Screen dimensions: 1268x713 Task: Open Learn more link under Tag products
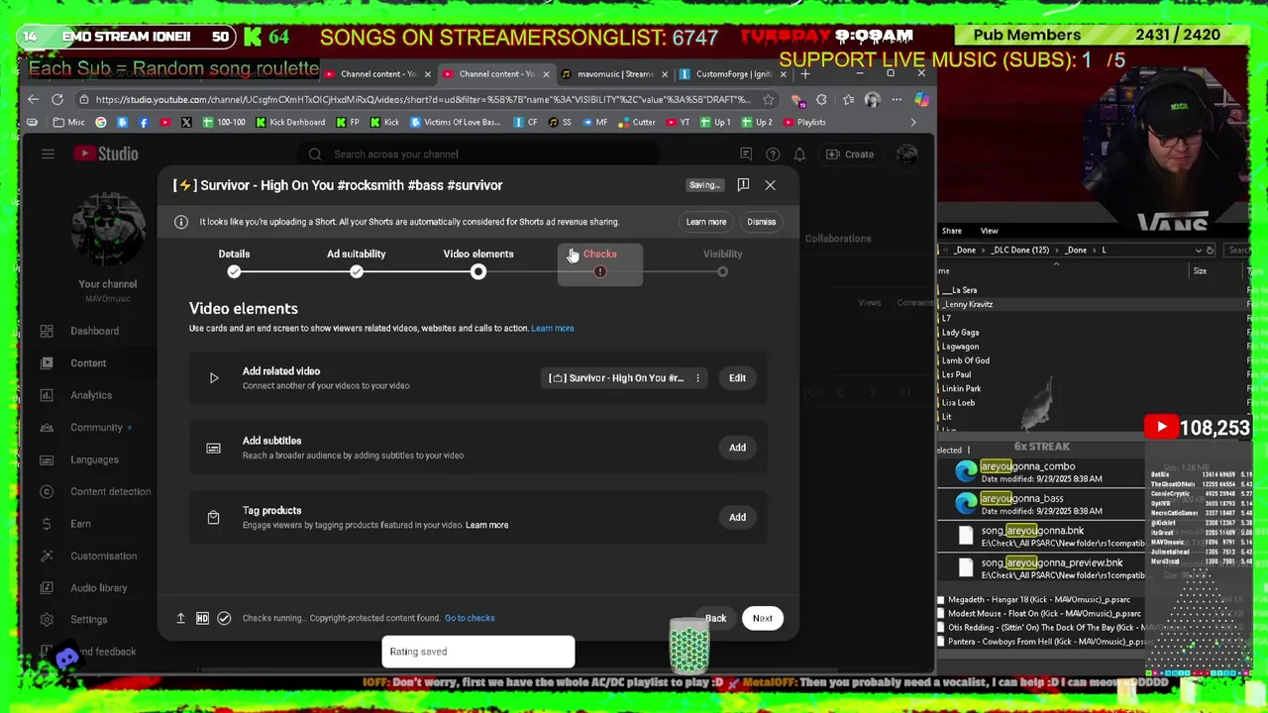click(486, 525)
